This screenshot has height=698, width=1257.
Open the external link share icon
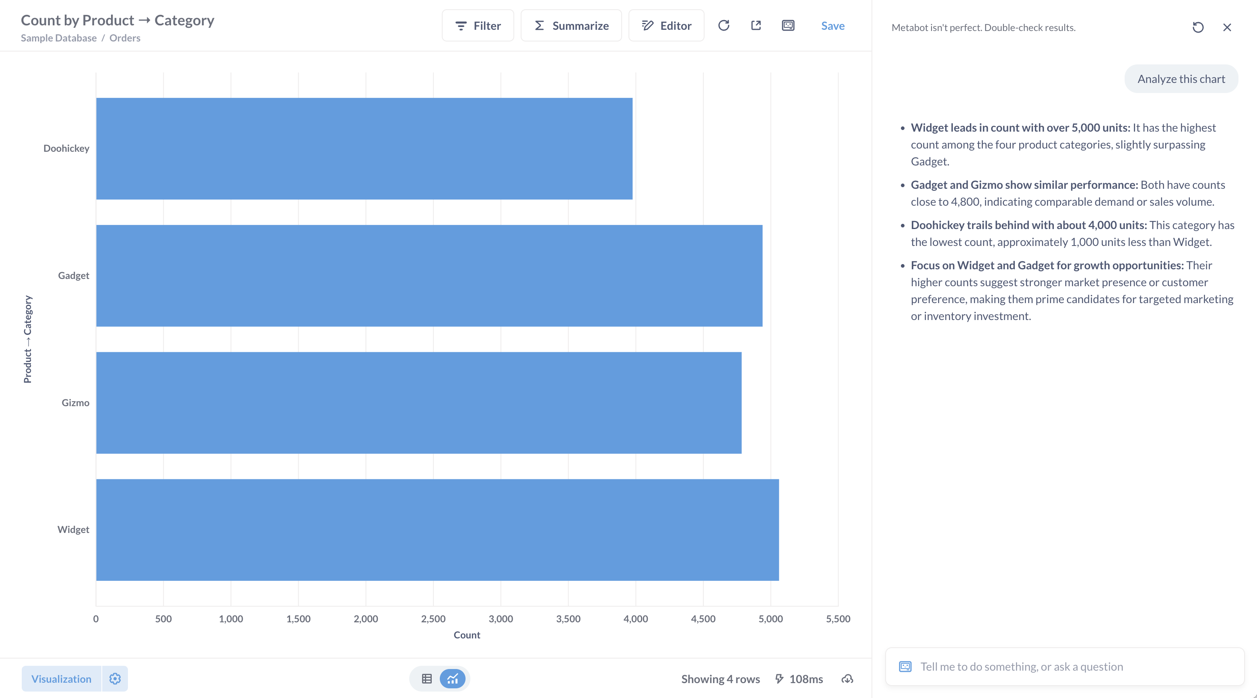(756, 25)
